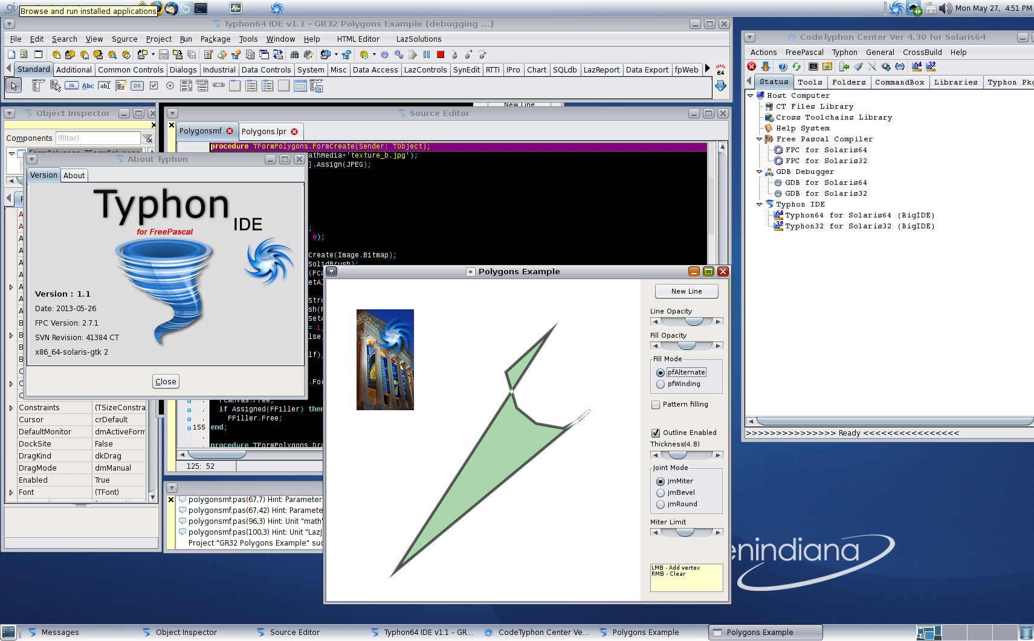Screen dimensions: 1034x641
Task: Select the TMemo component palette icon
Action: 121,86
